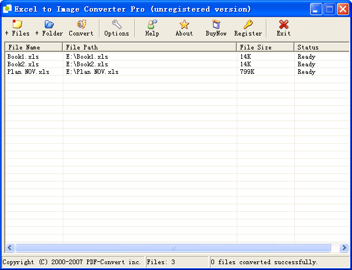Click the + Files toolbar icon
The image size is (352, 270).
pyautogui.click(x=17, y=24)
